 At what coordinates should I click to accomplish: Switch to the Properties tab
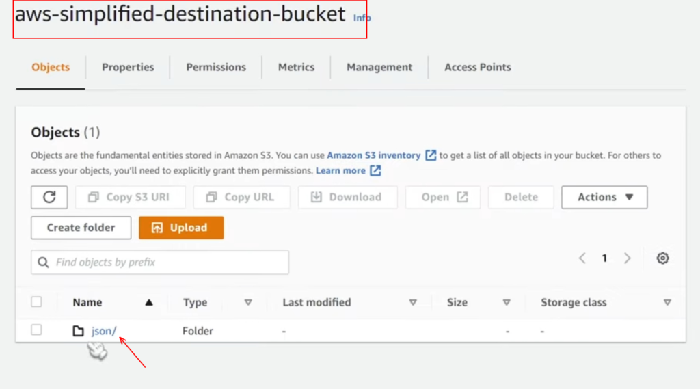[128, 67]
